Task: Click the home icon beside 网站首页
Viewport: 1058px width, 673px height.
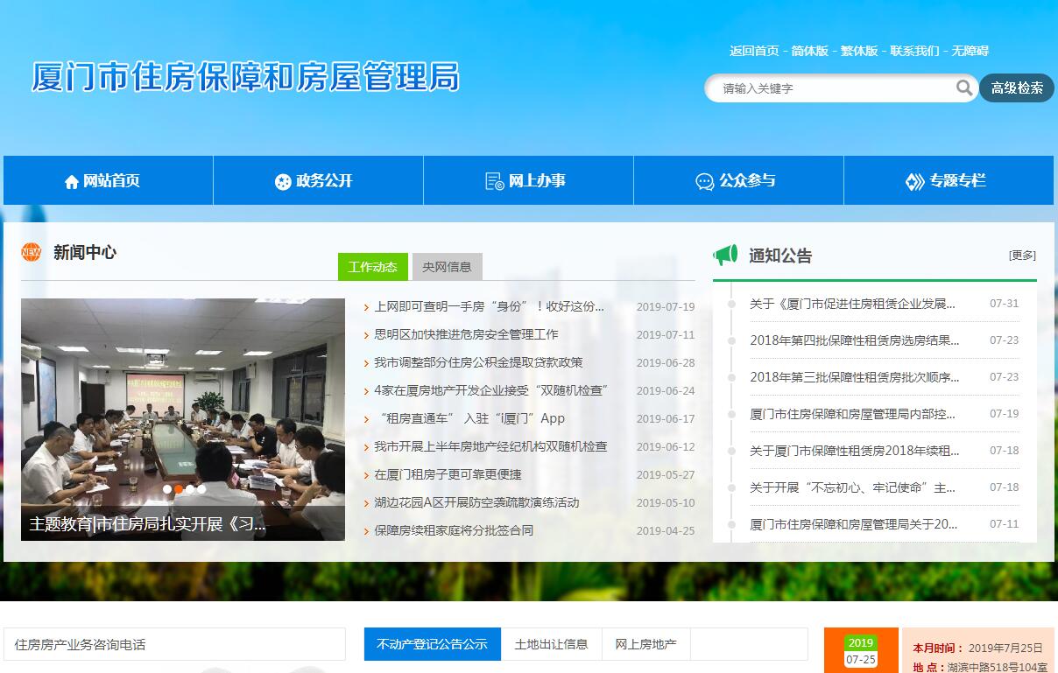Action: (72, 182)
